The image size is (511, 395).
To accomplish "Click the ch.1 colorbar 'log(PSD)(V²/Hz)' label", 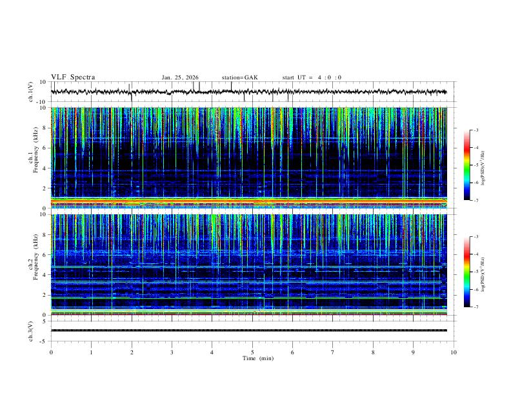I will coord(483,168).
